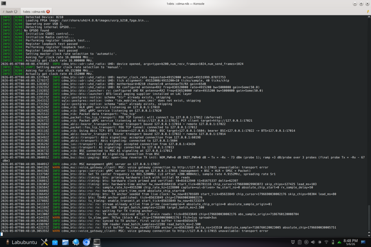
Task: Click the last WARN line at 00:48:10.305355Z
Action: pyautogui.click(x=134, y=231)
